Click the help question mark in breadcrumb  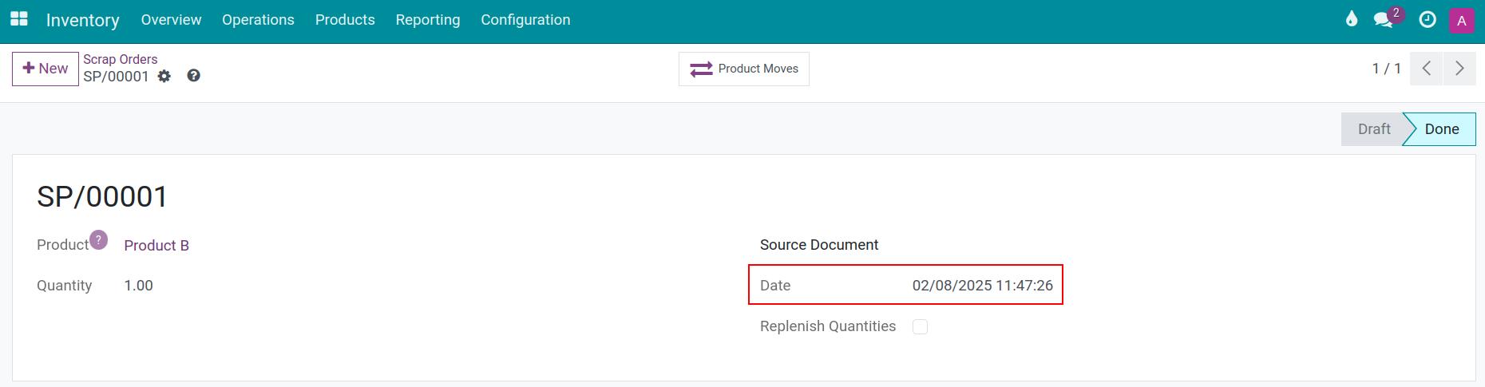click(193, 76)
